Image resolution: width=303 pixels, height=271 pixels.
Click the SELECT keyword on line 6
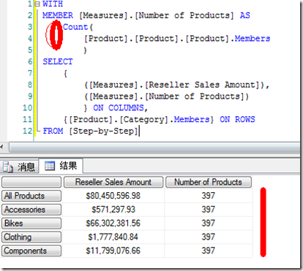coord(58,61)
